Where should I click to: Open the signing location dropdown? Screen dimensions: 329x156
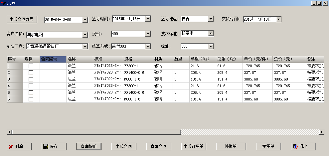click(x=211, y=19)
